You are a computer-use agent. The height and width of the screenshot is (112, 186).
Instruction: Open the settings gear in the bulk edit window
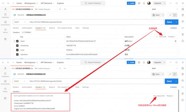(x=139, y=62)
